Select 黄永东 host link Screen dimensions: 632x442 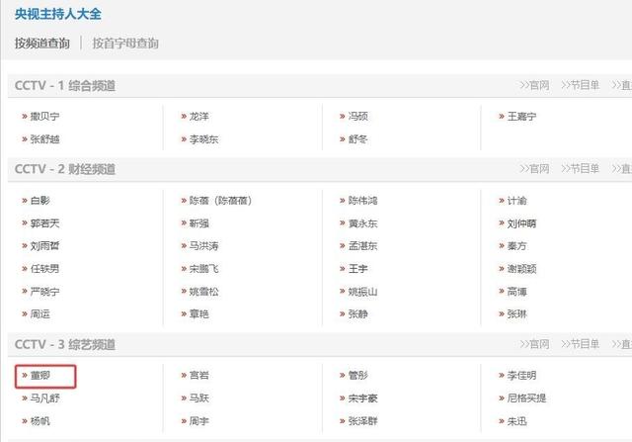(x=362, y=223)
